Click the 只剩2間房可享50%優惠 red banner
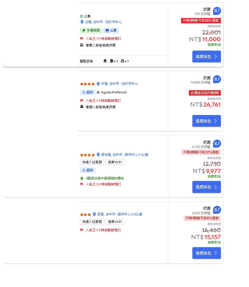The height and width of the screenshot is (287, 249). point(201,21)
